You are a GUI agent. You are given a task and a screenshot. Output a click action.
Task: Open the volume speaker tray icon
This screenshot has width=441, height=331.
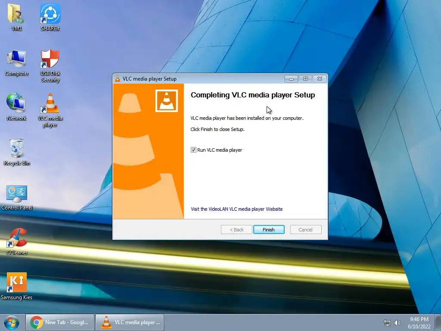pyautogui.click(x=397, y=323)
